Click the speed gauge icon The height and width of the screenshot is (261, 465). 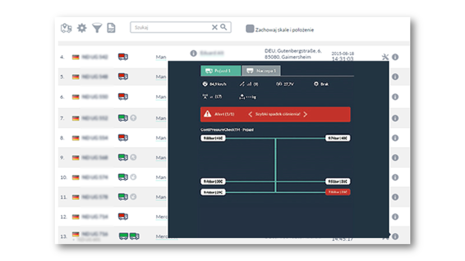point(205,84)
